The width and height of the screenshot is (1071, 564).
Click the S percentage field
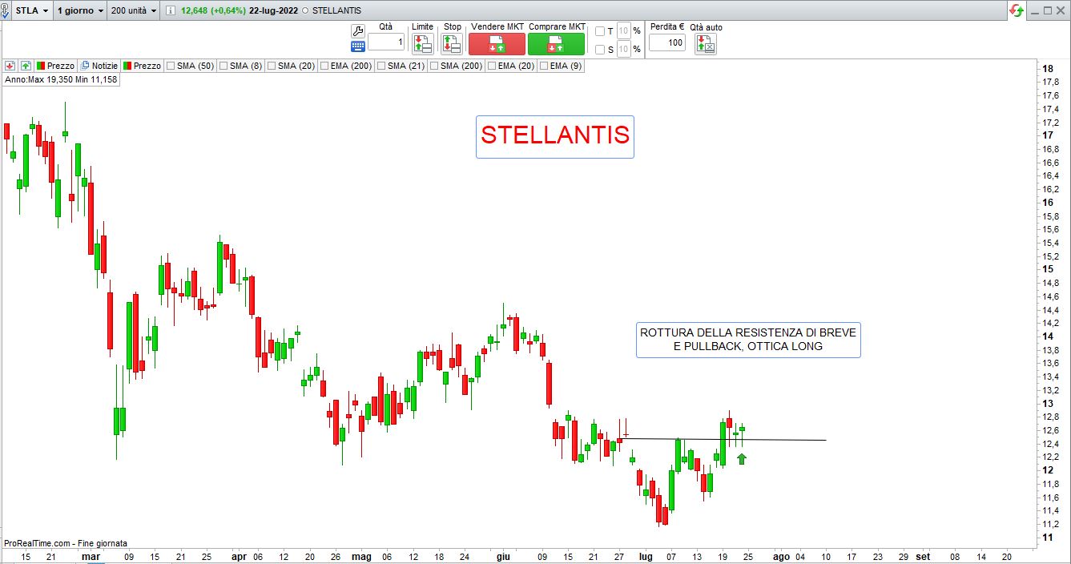pyautogui.click(x=624, y=50)
